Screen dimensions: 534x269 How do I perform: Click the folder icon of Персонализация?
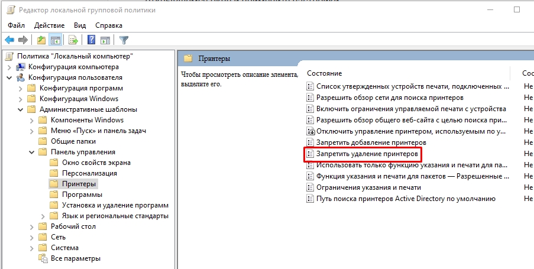coord(54,173)
